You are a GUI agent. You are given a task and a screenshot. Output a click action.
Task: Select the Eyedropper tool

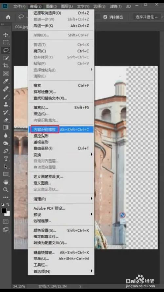[6, 81]
